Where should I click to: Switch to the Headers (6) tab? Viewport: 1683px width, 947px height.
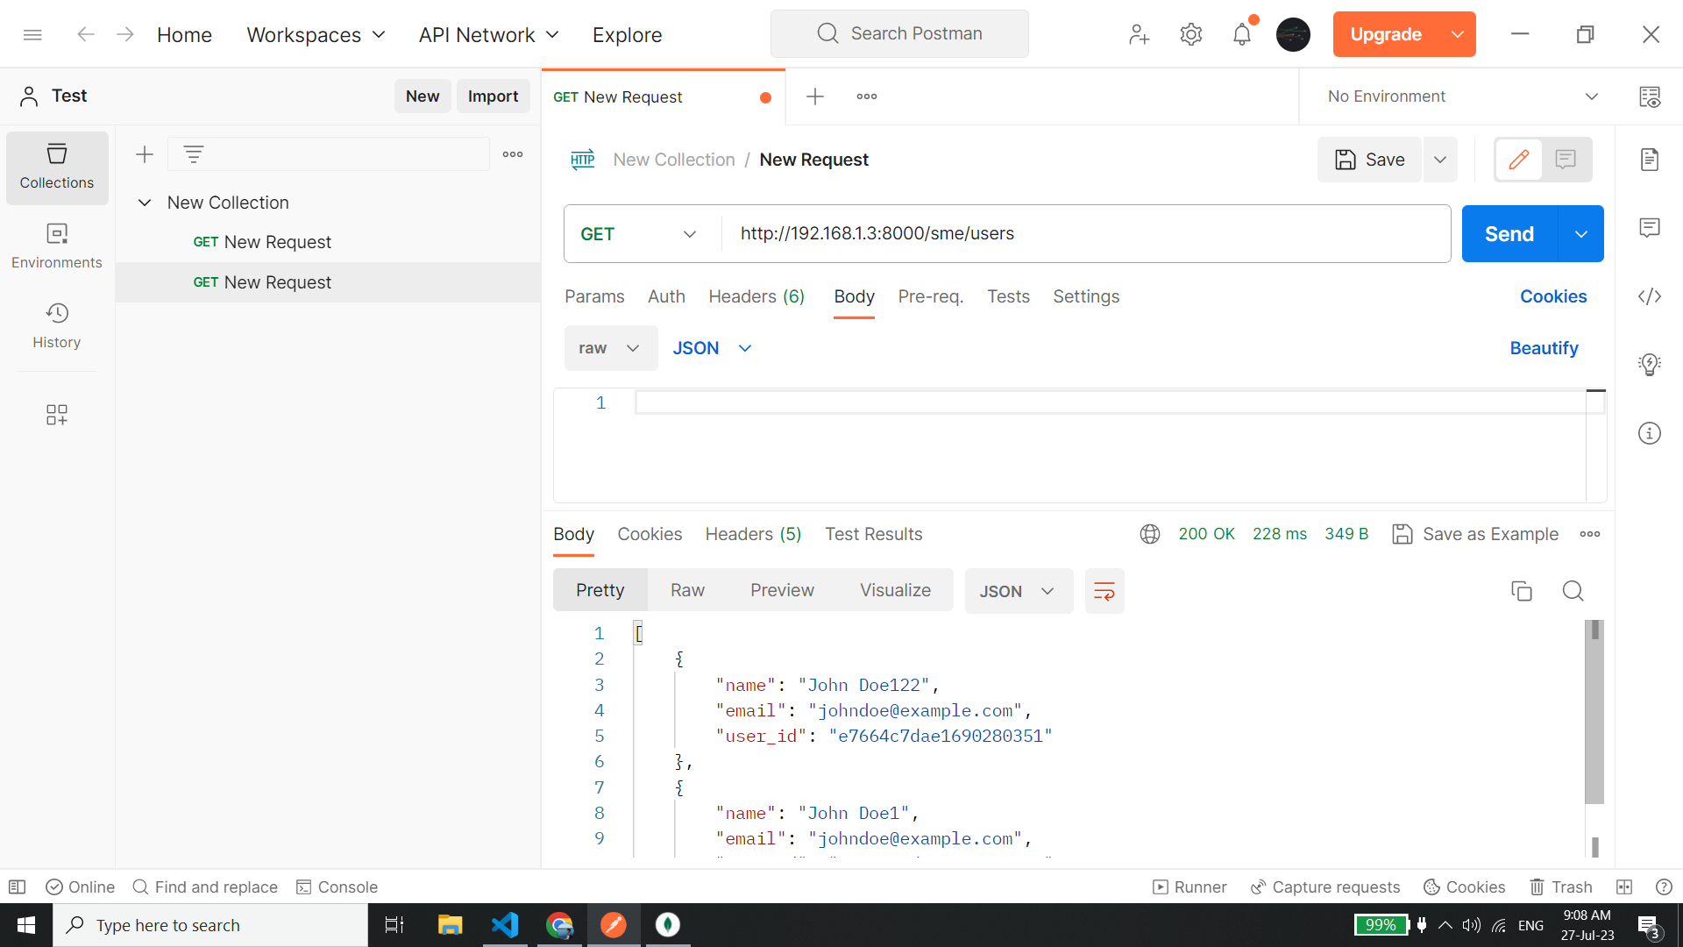tap(756, 296)
